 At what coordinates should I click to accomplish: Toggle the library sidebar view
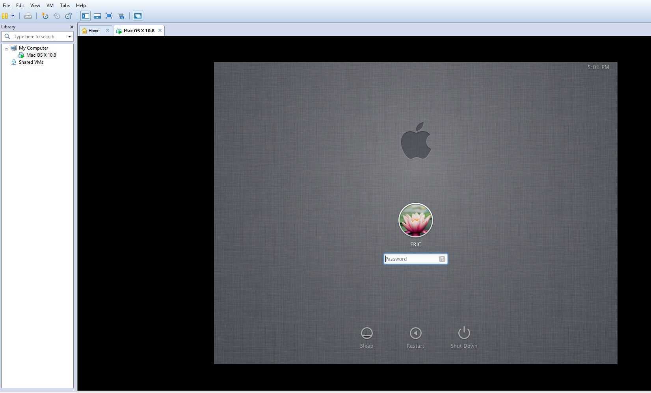pyautogui.click(x=86, y=16)
